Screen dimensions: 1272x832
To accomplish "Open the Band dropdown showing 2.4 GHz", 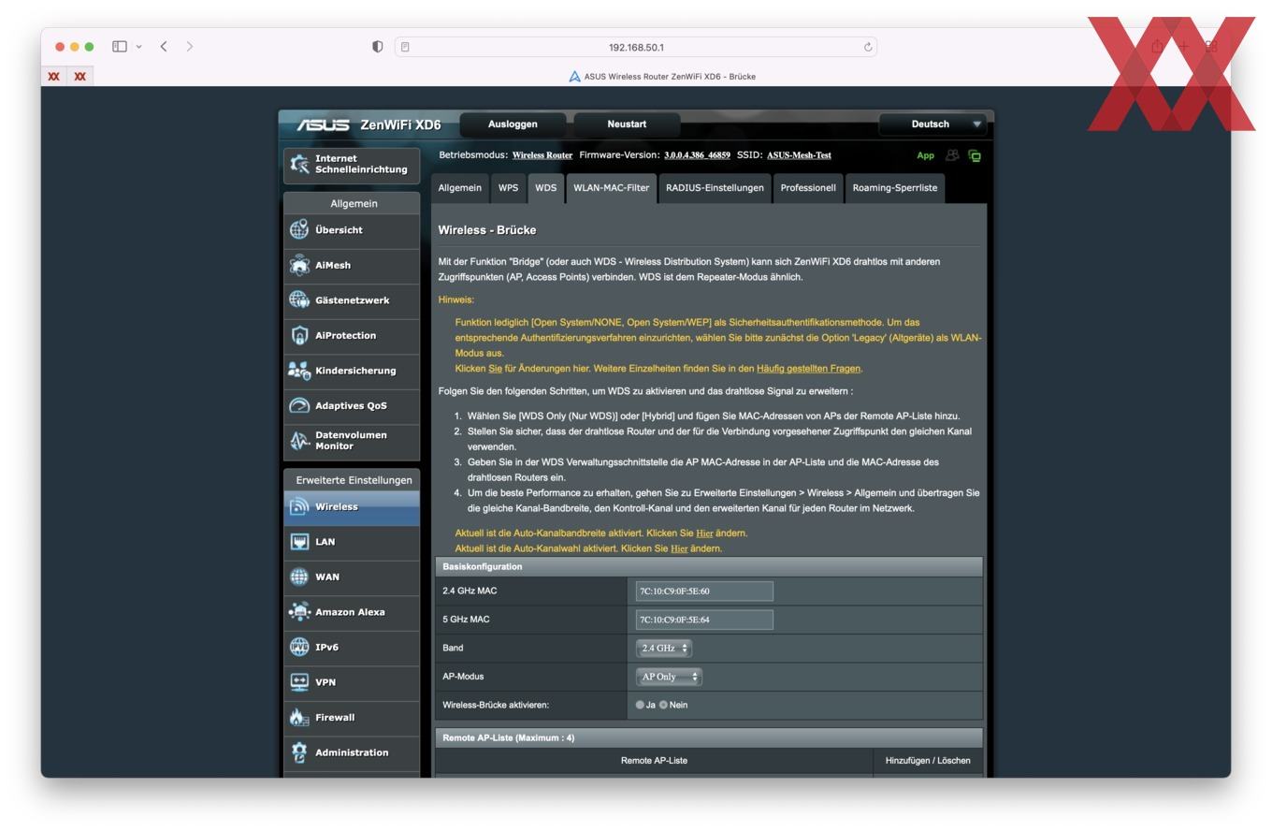I will [x=664, y=648].
